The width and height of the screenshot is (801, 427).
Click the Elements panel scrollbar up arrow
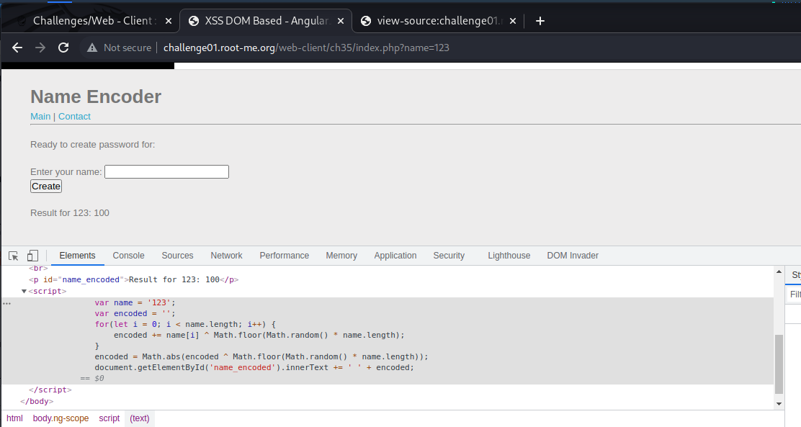click(779, 271)
